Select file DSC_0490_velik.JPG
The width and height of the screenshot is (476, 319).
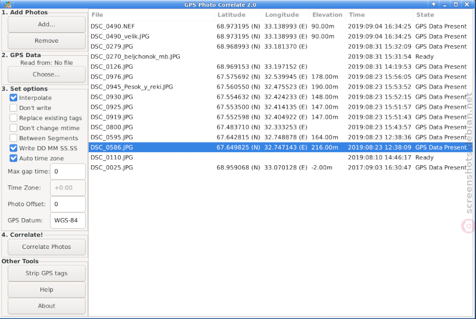click(280, 36)
